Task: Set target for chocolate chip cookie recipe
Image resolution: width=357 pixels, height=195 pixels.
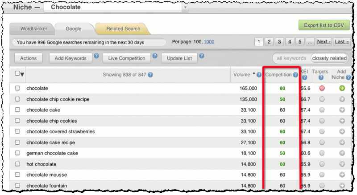Action: tap(322, 99)
